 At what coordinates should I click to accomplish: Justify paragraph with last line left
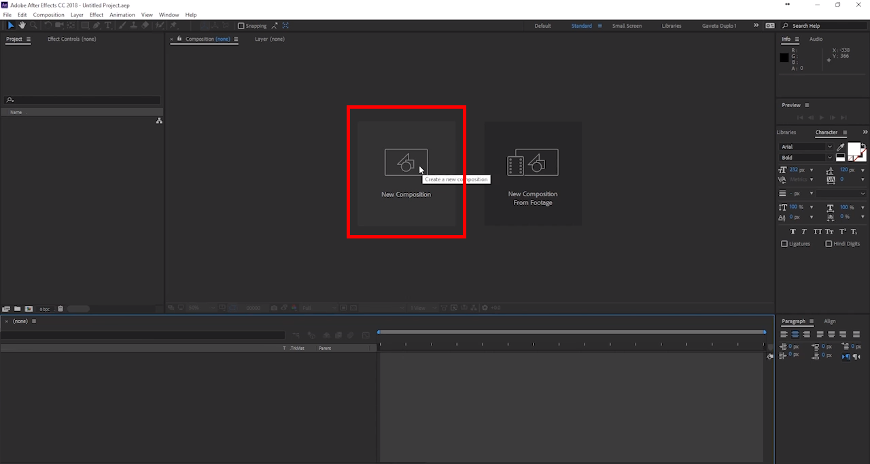(x=820, y=334)
